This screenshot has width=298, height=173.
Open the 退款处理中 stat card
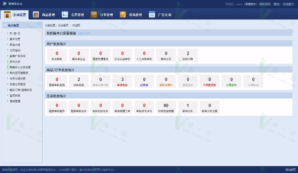pos(166,81)
